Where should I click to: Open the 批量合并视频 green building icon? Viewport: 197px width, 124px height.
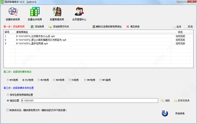pos(35,11)
